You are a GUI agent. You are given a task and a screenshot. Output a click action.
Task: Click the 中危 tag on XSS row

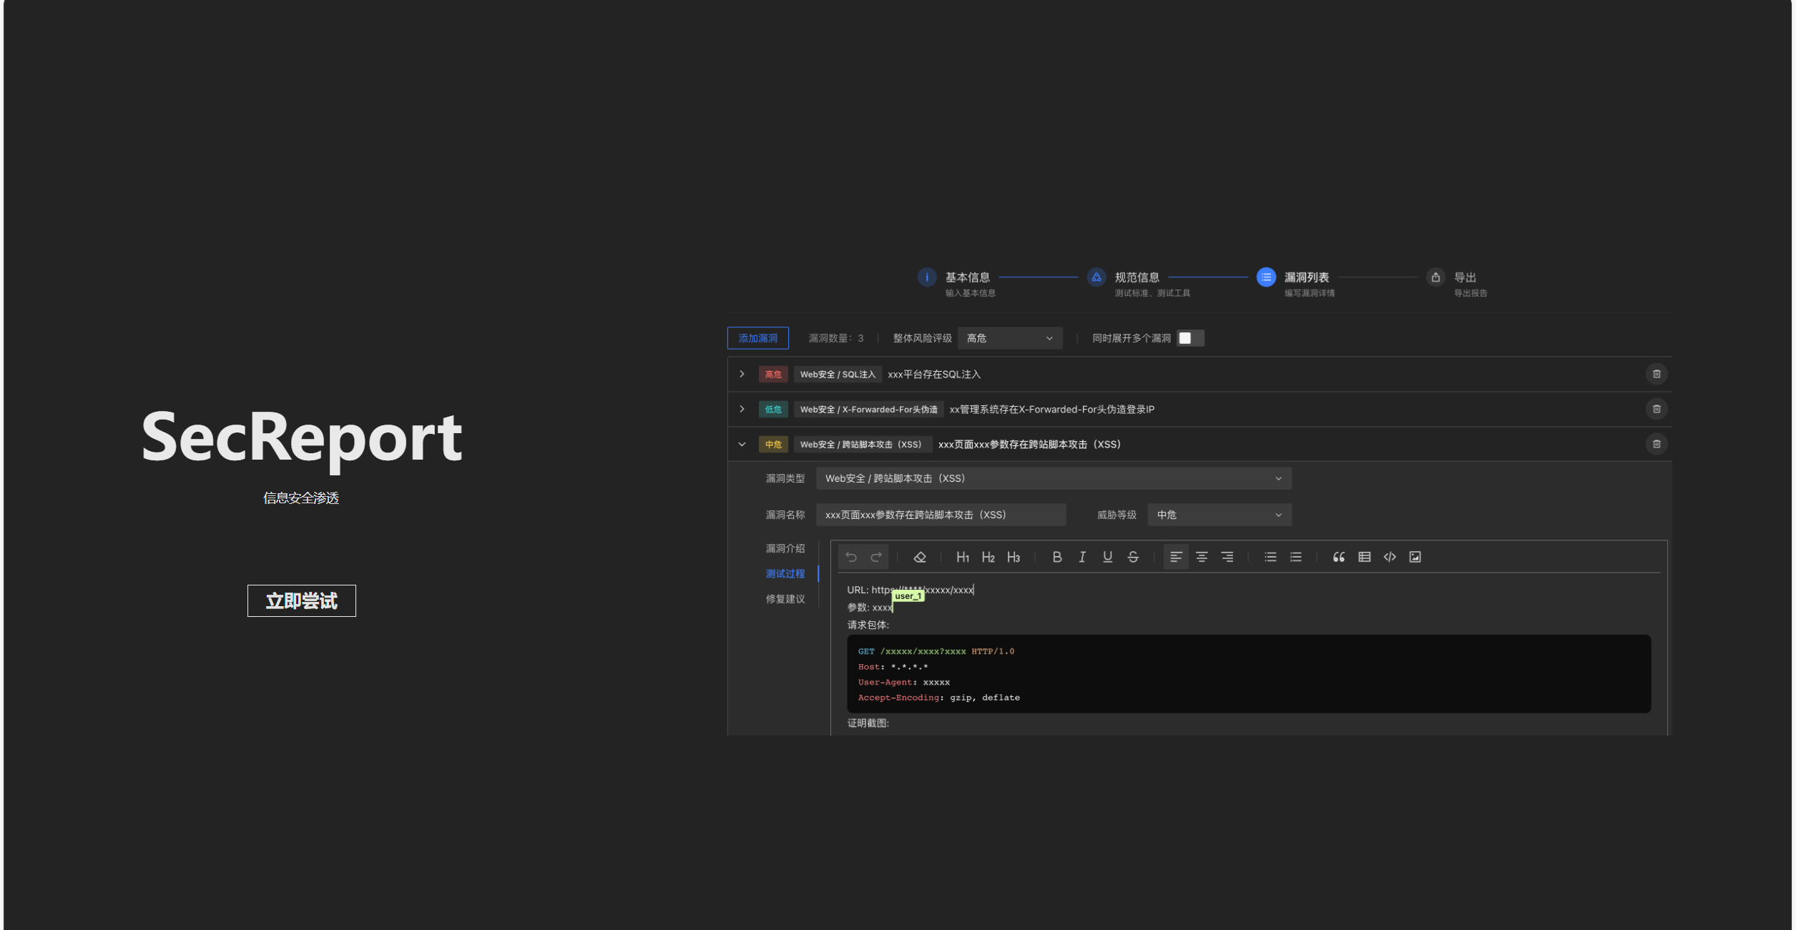(773, 444)
